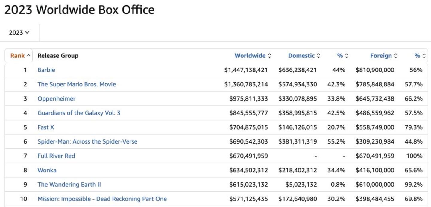The image size is (431, 207).
Task: Select domestic gross $381,311,319
Action: tap(298, 142)
